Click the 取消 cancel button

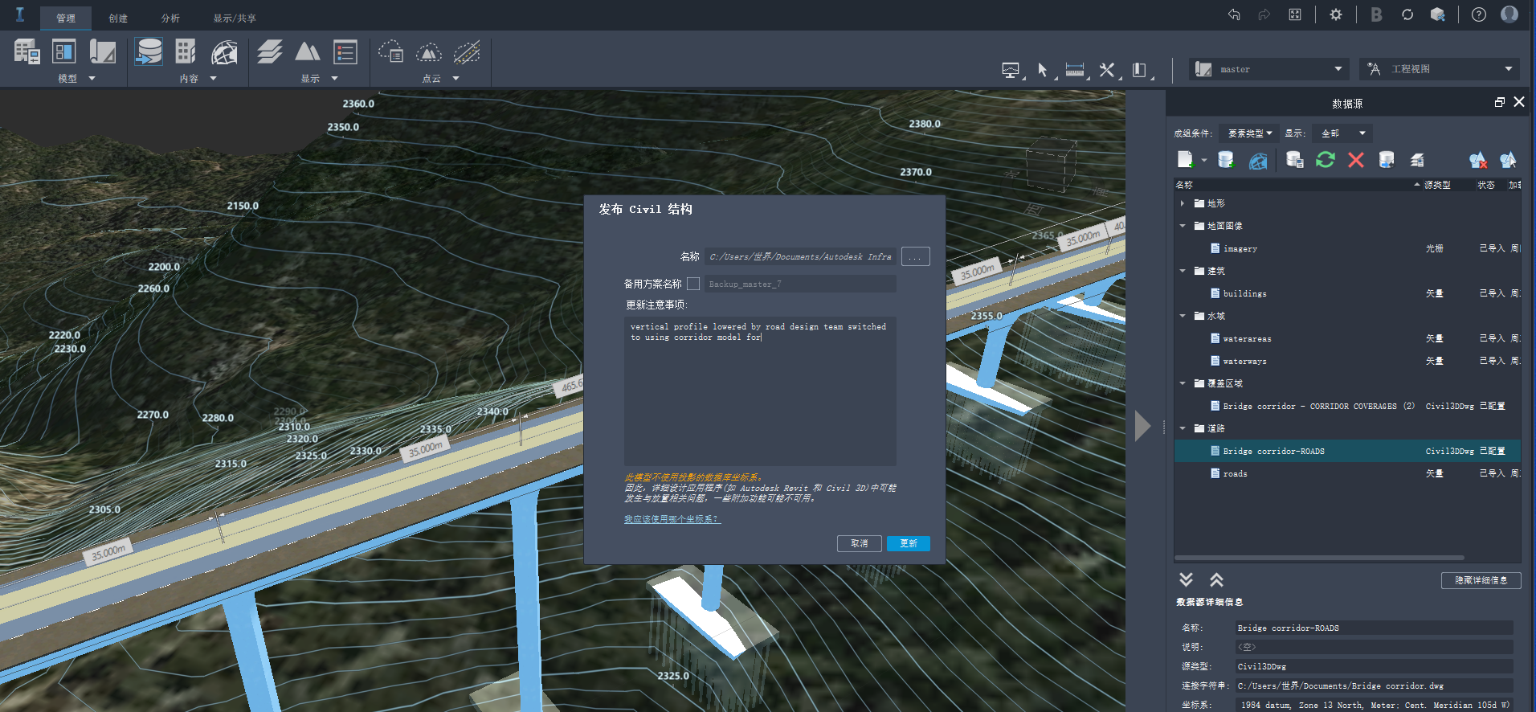point(860,543)
